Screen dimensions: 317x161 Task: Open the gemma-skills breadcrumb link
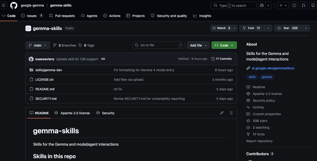pos(61,5)
